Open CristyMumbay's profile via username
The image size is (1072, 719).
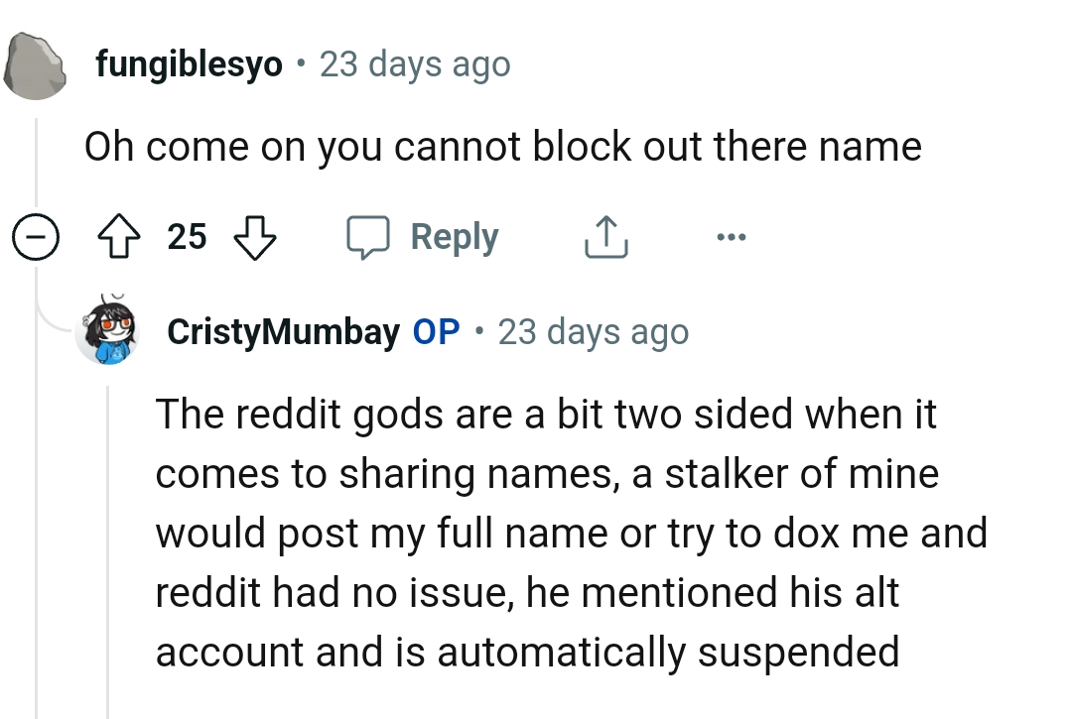283,331
